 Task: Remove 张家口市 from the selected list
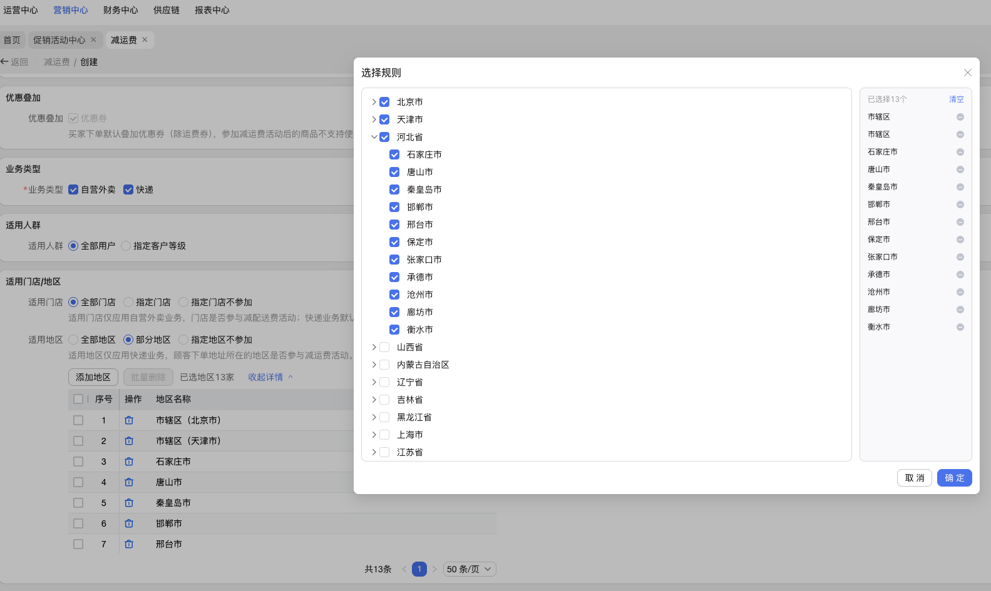(x=960, y=257)
